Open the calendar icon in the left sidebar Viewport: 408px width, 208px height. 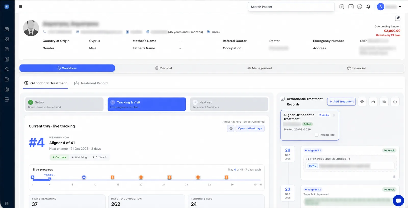(7, 29)
